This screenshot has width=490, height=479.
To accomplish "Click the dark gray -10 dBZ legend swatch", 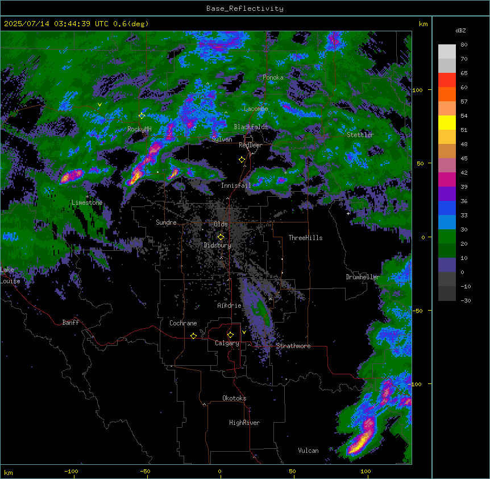I will point(447,294).
